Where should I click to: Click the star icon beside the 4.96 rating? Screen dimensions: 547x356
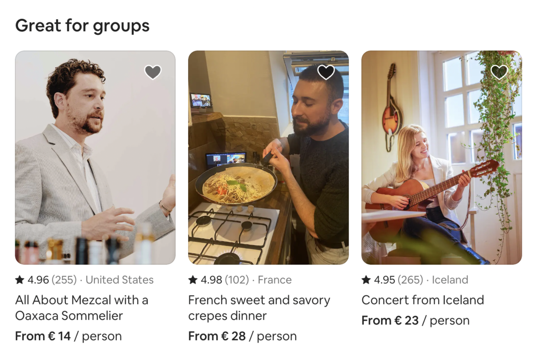pos(20,280)
